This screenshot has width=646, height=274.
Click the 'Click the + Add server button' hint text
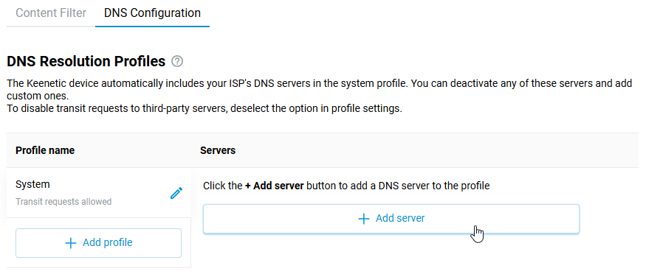click(x=346, y=186)
